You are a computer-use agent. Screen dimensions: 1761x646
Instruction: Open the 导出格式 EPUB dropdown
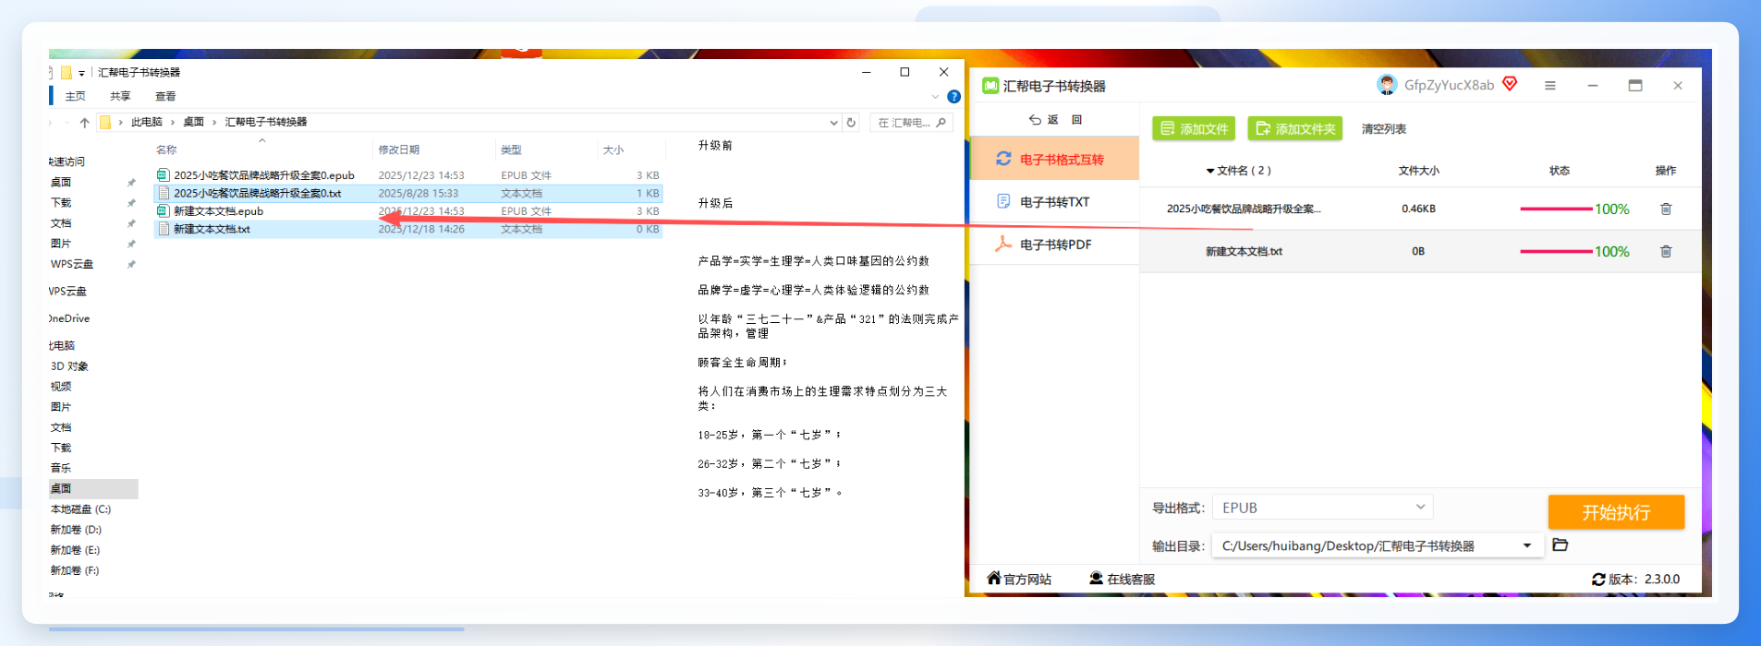1322,508
